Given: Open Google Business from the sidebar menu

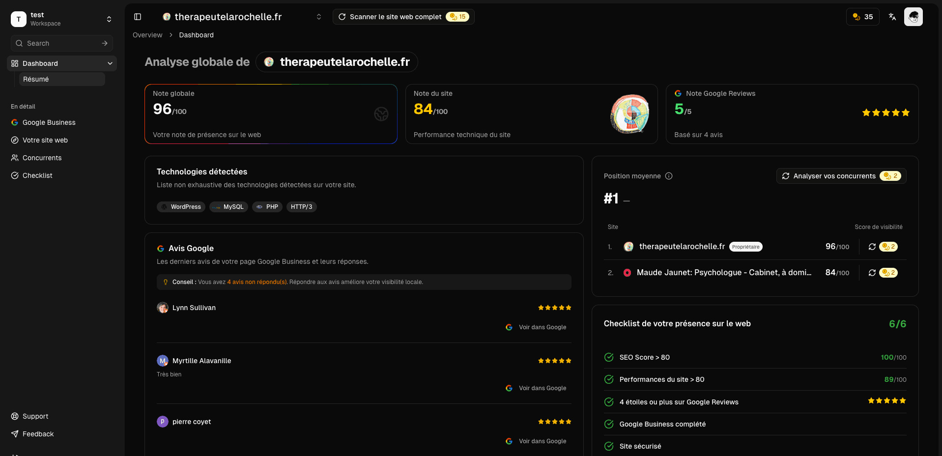Looking at the screenshot, I should (15, 122).
